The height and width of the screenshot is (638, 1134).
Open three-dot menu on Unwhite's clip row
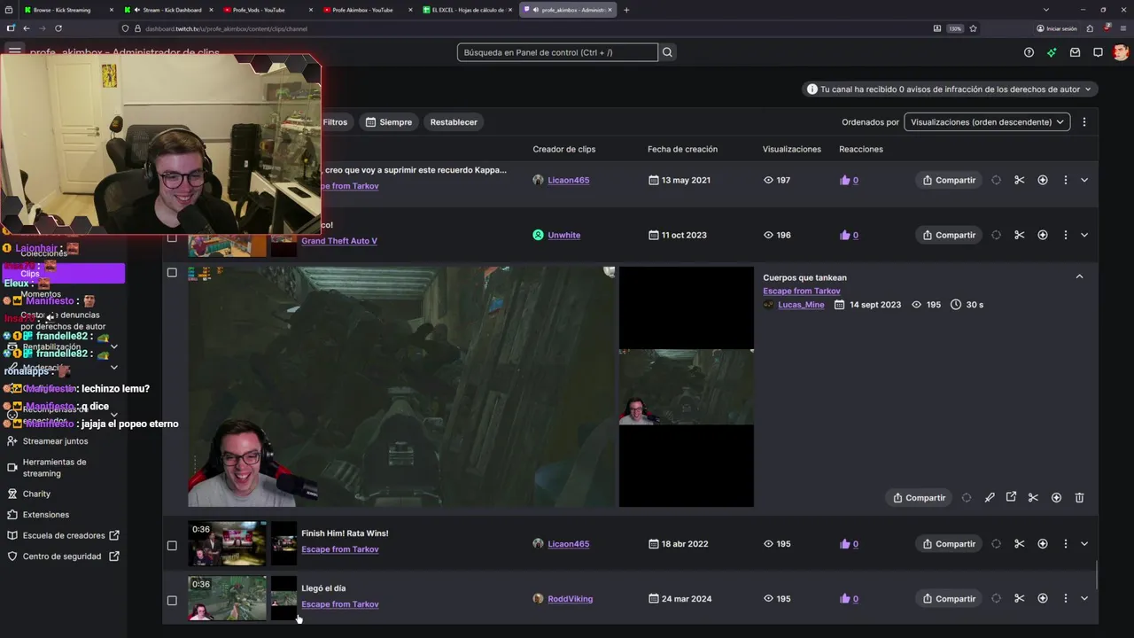click(1065, 235)
